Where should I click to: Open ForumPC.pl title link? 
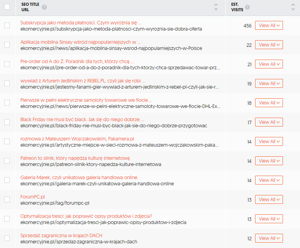pyautogui.click(x=33, y=197)
